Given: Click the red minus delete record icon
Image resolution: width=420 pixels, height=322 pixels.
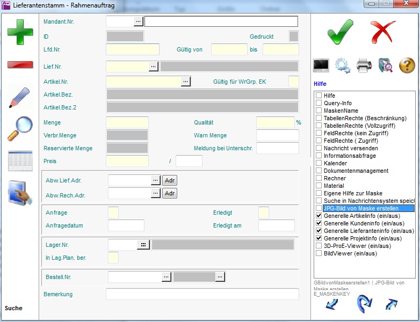Looking at the screenshot, I should pyautogui.click(x=20, y=65).
